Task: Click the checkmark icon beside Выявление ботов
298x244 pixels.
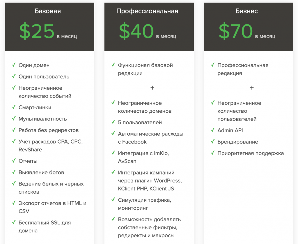Action: tap(14, 172)
